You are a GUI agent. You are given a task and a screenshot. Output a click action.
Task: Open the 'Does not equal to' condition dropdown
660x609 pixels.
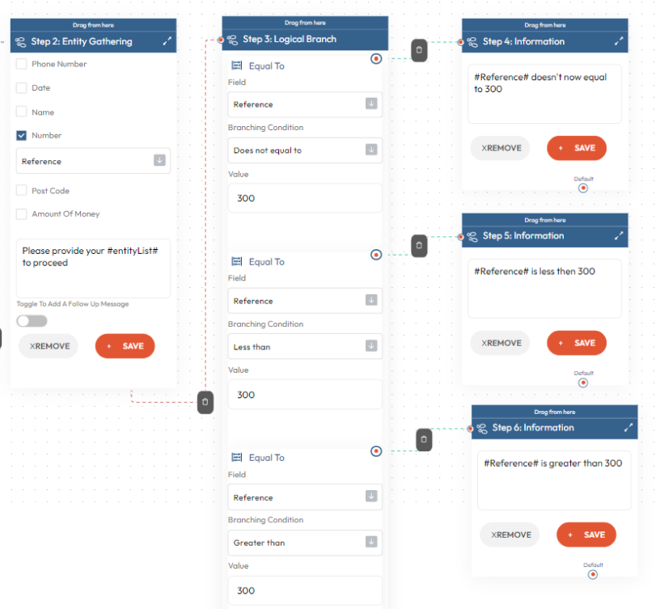pos(305,150)
